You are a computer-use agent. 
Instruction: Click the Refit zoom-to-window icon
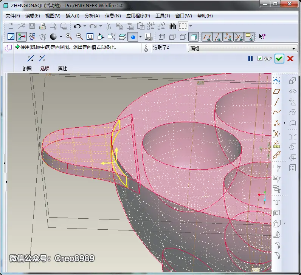(90, 36)
